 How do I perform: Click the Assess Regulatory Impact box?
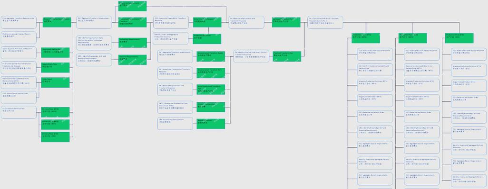[x=175, y=124]
